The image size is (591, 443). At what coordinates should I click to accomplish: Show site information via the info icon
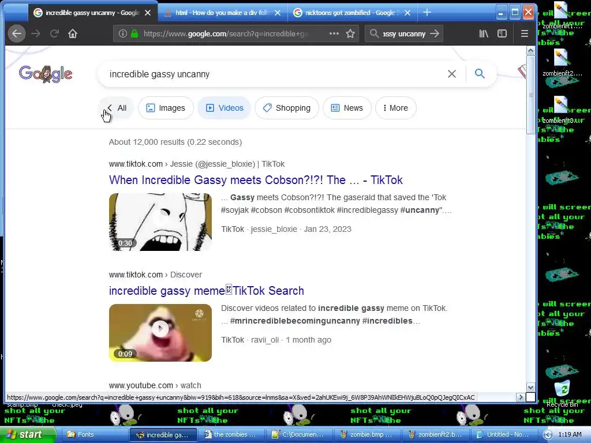[122, 33]
